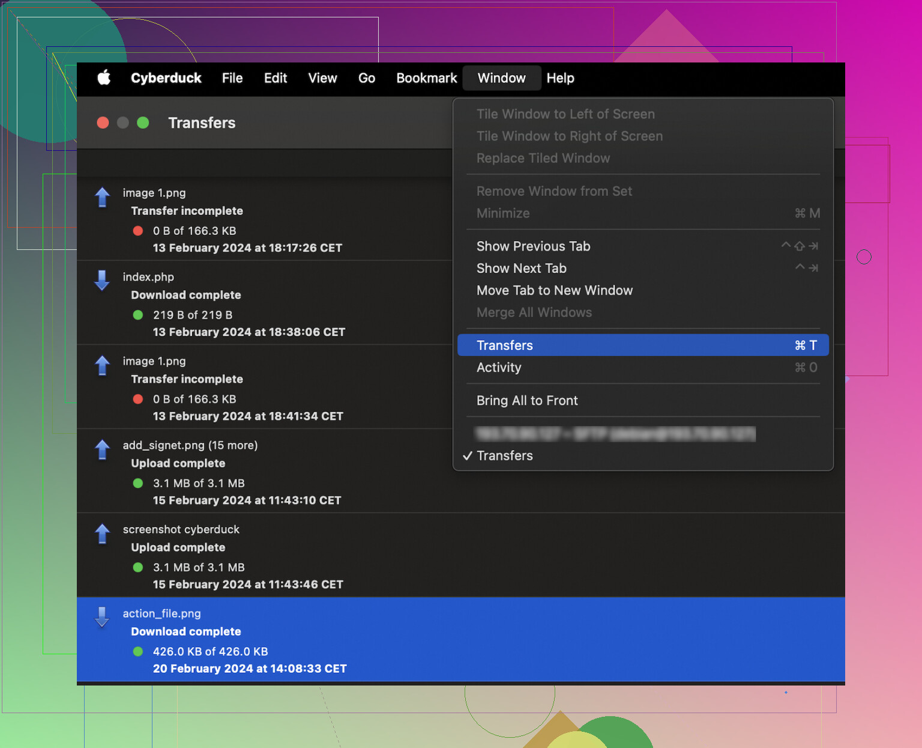Click upload arrow icon for add_signet.png

pyautogui.click(x=103, y=449)
